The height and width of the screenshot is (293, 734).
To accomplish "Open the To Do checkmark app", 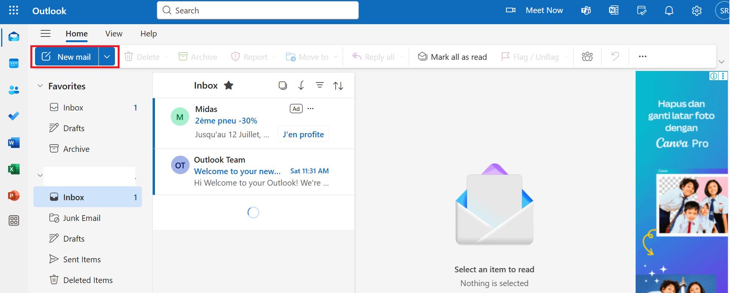I will click(14, 116).
